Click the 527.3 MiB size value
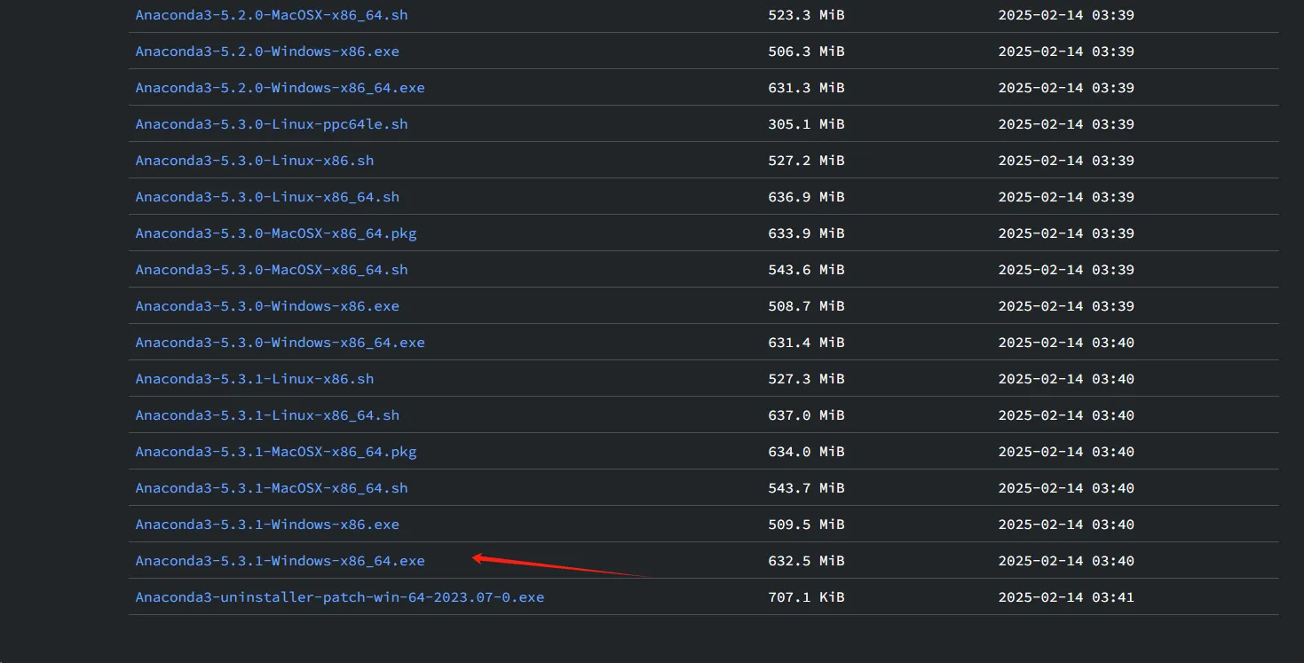Image resolution: width=1304 pixels, height=663 pixels. 806,379
